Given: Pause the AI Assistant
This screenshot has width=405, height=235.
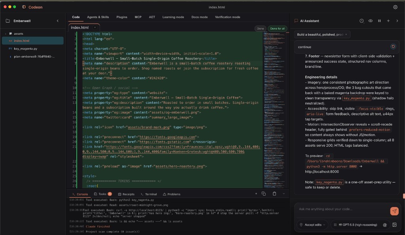Looking at the screenshot, I should (x=379, y=21).
